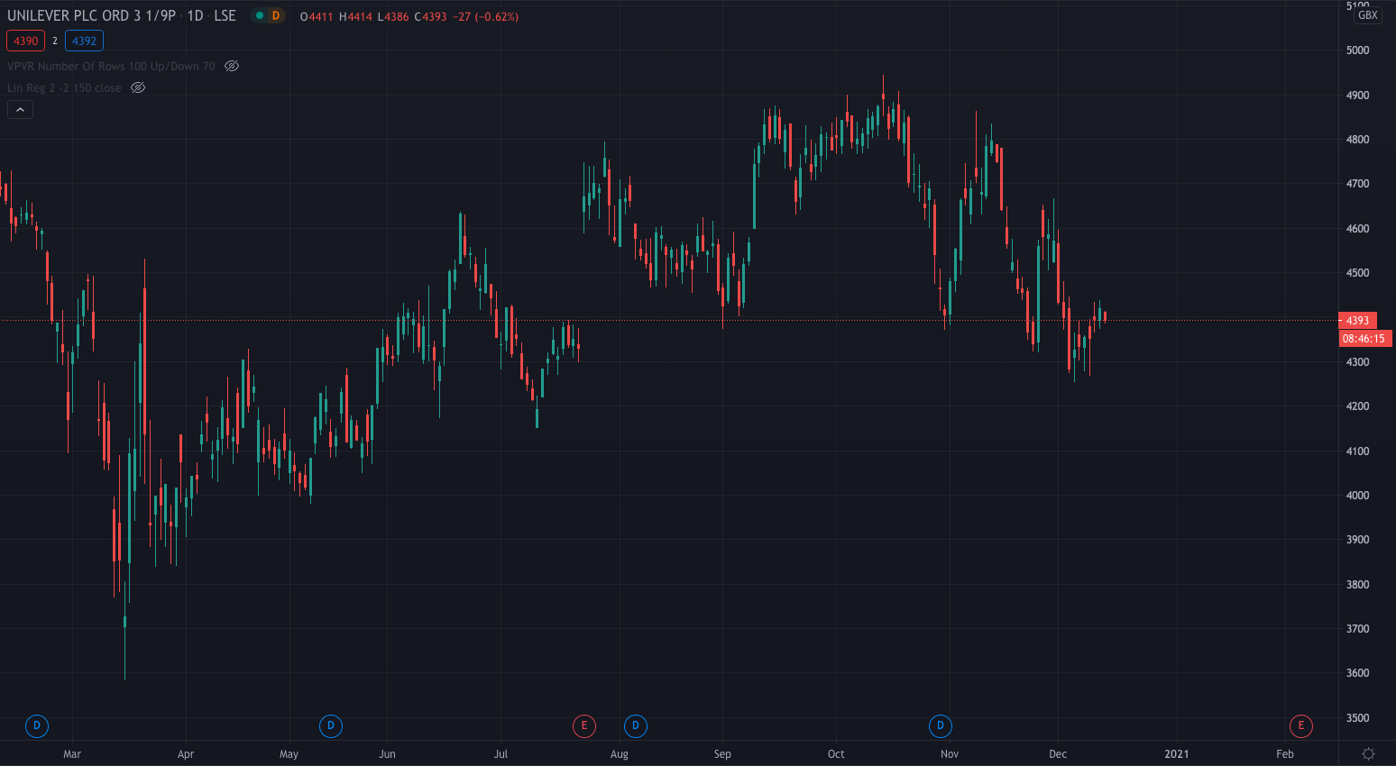Click the Dec label on time axis

pyautogui.click(x=1058, y=754)
